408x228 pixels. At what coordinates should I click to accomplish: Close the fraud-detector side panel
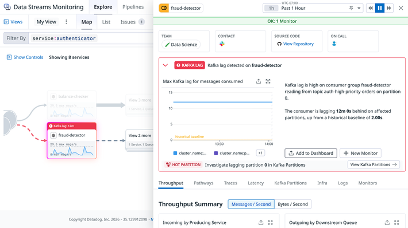401,8
